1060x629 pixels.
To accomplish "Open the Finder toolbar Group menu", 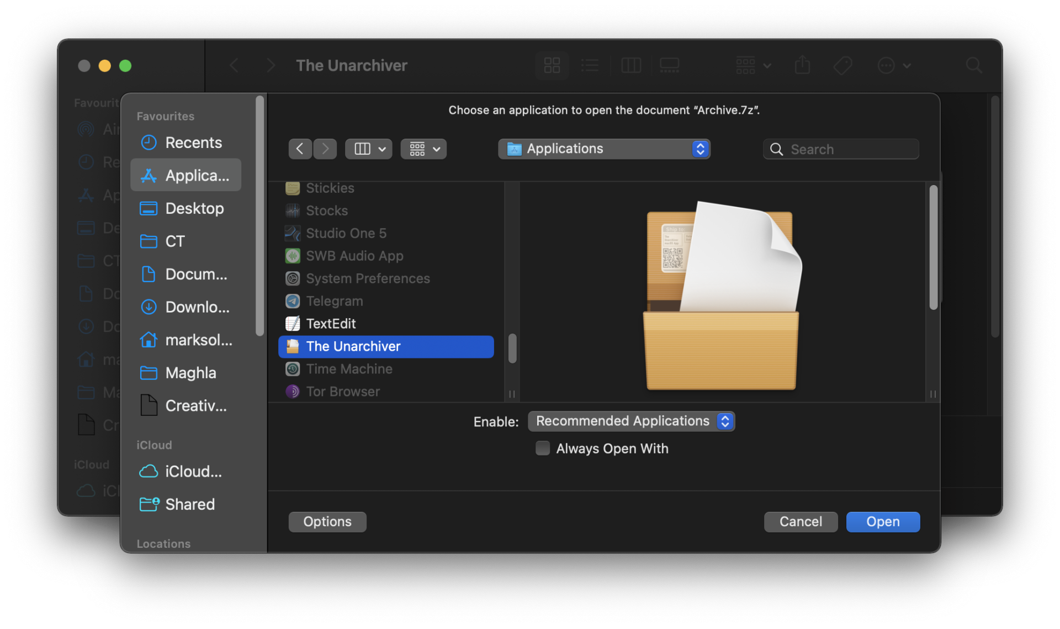I will point(753,66).
